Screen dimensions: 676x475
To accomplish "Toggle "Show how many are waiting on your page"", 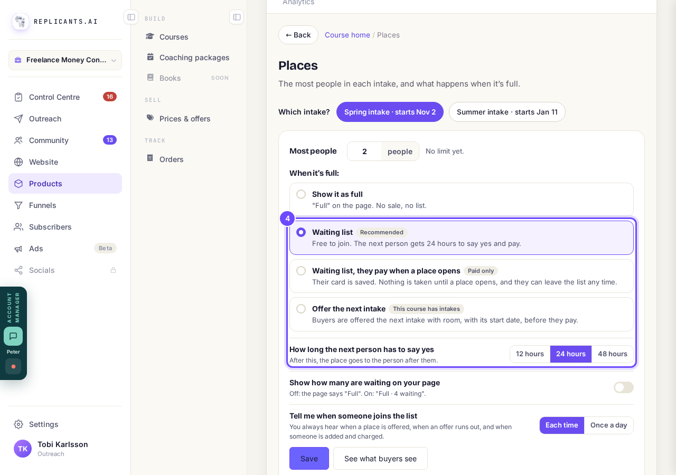I will coord(624,387).
